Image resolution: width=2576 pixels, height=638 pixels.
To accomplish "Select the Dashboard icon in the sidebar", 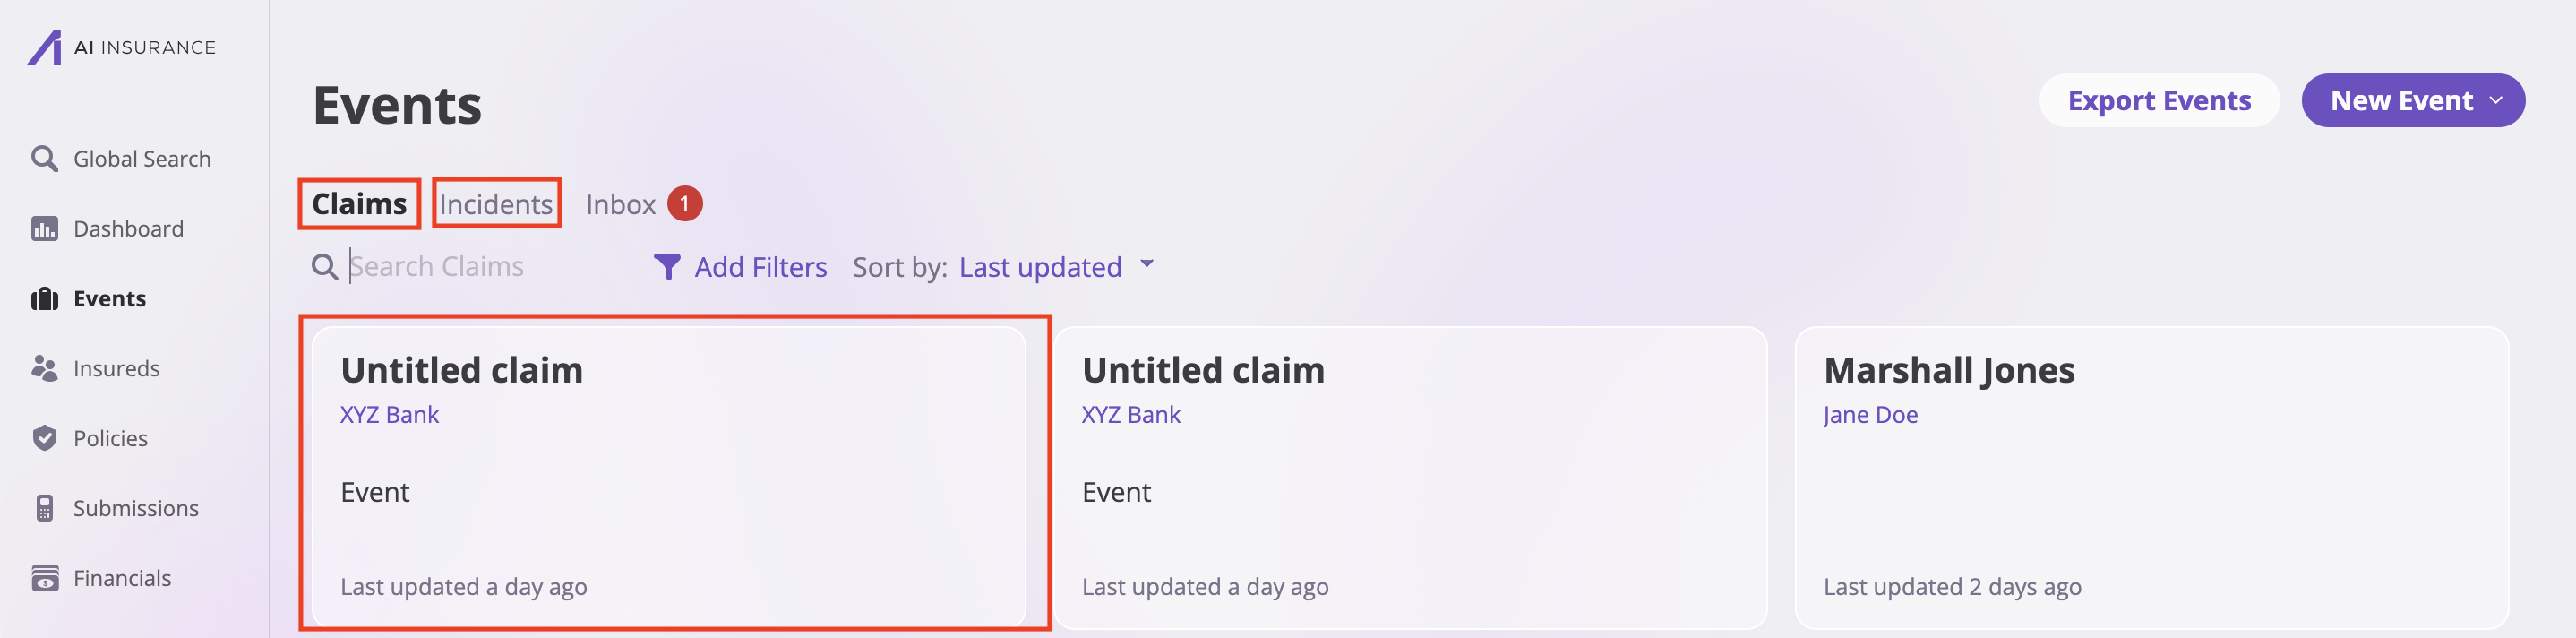I will [x=46, y=228].
